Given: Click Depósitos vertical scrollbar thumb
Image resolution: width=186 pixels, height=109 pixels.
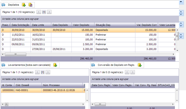Looking at the screenshot, I should [177, 36].
